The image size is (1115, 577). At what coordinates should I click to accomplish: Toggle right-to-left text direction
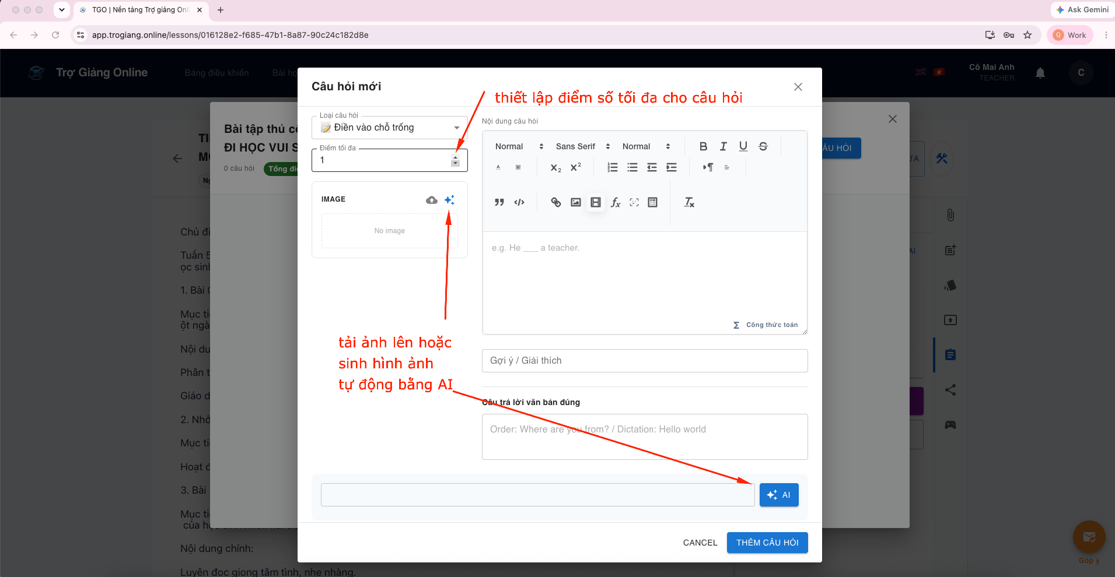[708, 167]
